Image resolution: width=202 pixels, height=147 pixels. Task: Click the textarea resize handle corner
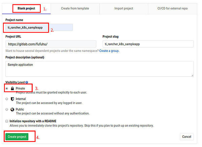(192, 75)
